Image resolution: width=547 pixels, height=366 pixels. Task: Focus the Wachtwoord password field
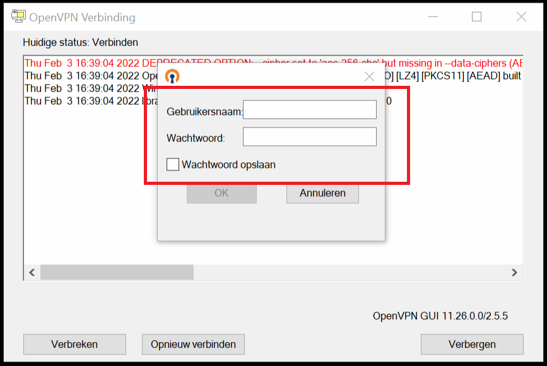point(309,137)
